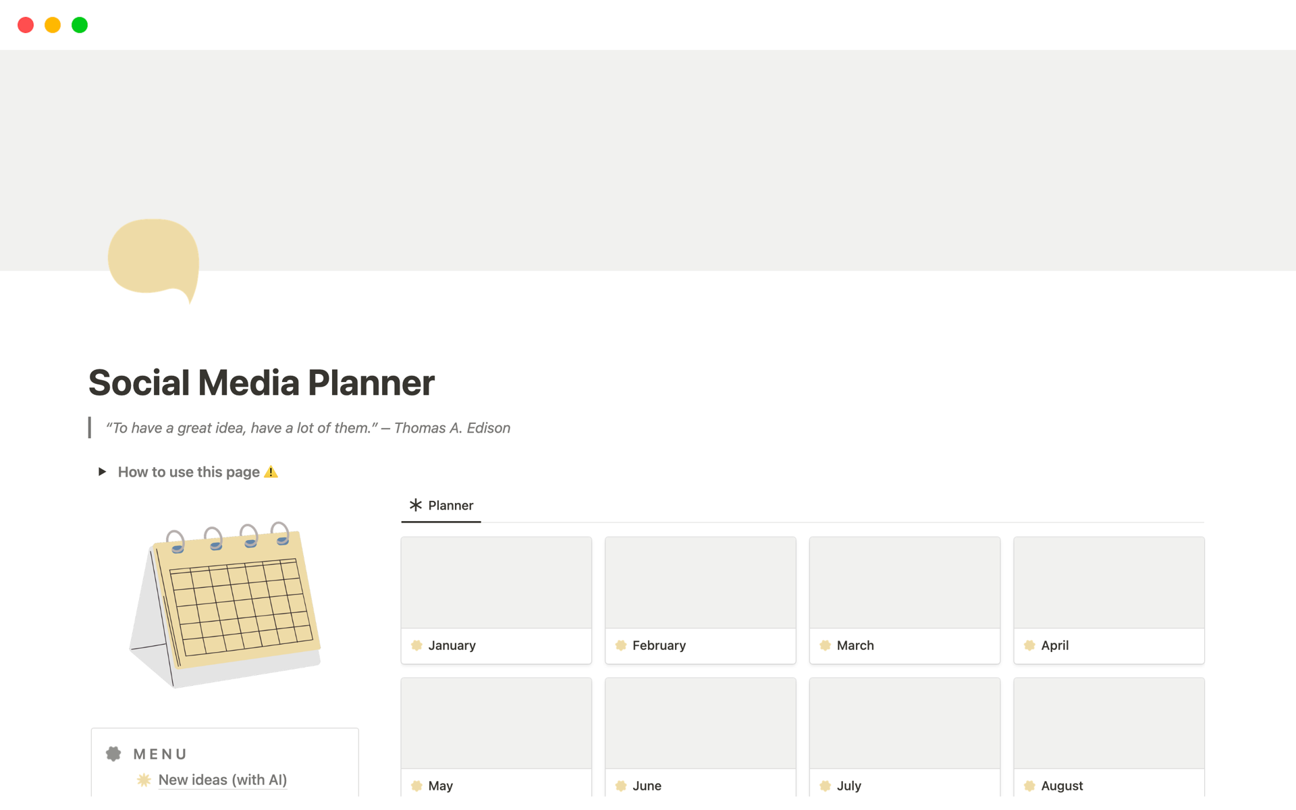Open the May page title
Image resolution: width=1296 pixels, height=810 pixels.
coord(440,786)
